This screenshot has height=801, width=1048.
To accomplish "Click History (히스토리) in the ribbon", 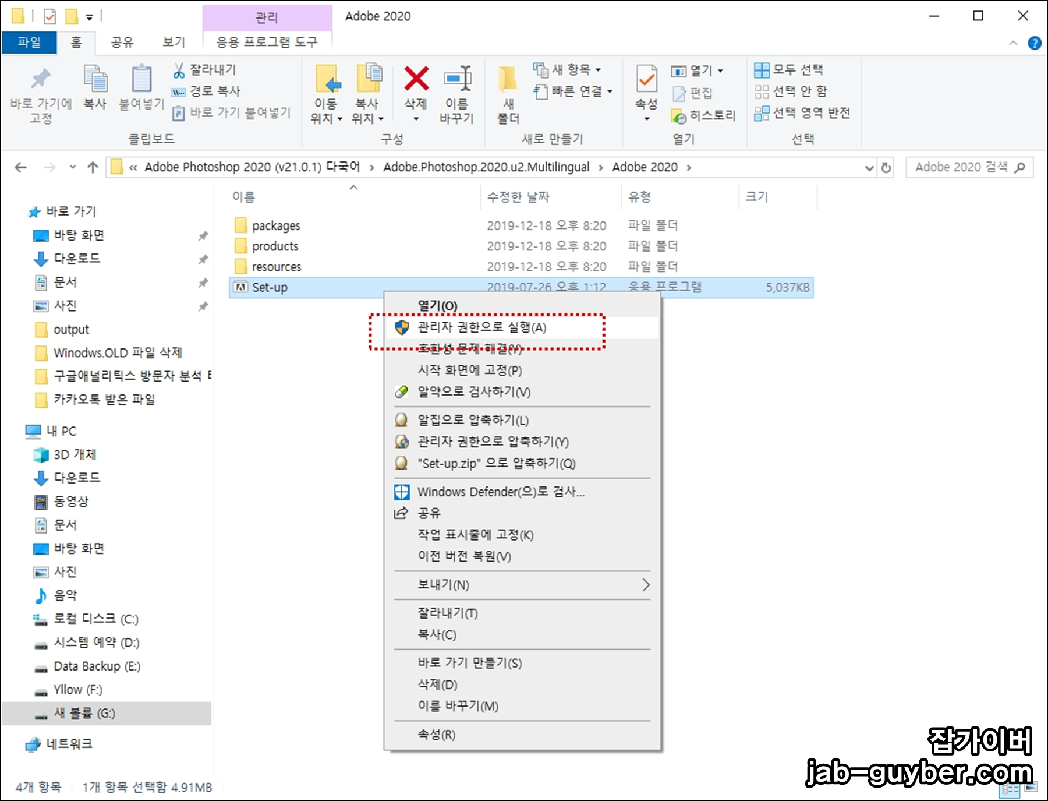I will coord(703,116).
